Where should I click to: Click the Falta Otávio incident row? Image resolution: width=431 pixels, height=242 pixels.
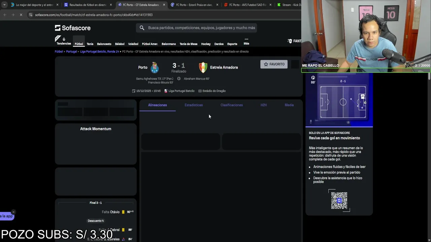coord(96,212)
